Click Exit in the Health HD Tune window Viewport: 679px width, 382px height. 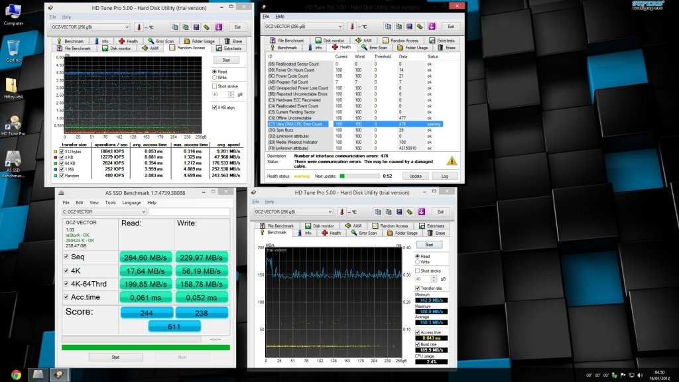pyautogui.click(x=451, y=27)
